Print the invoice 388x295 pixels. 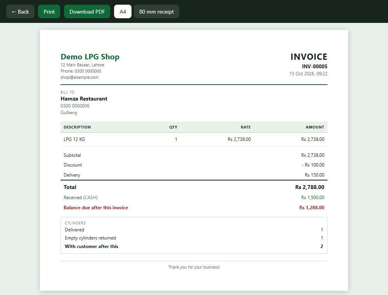click(x=49, y=12)
